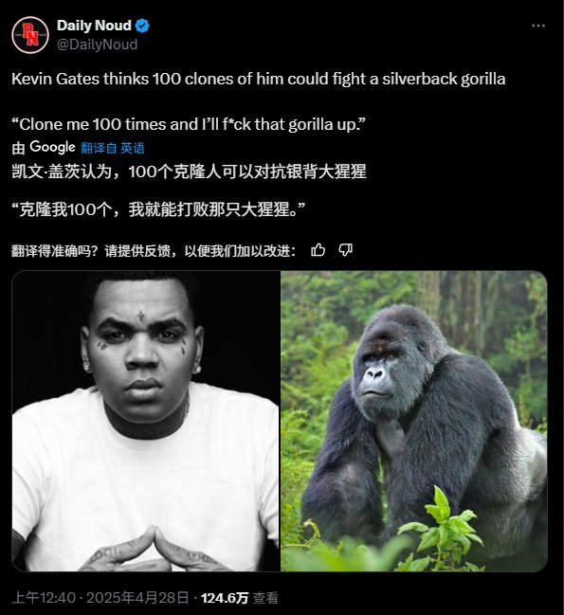This screenshot has height=615, width=564.
Task: Open the Daily Noud profile avatar
Action: [30, 35]
